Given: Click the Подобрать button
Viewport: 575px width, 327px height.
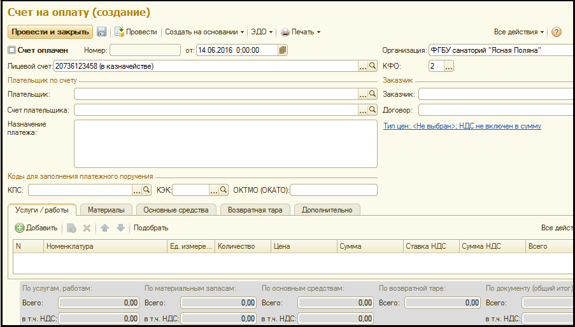Looking at the screenshot, I should click(x=151, y=228).
